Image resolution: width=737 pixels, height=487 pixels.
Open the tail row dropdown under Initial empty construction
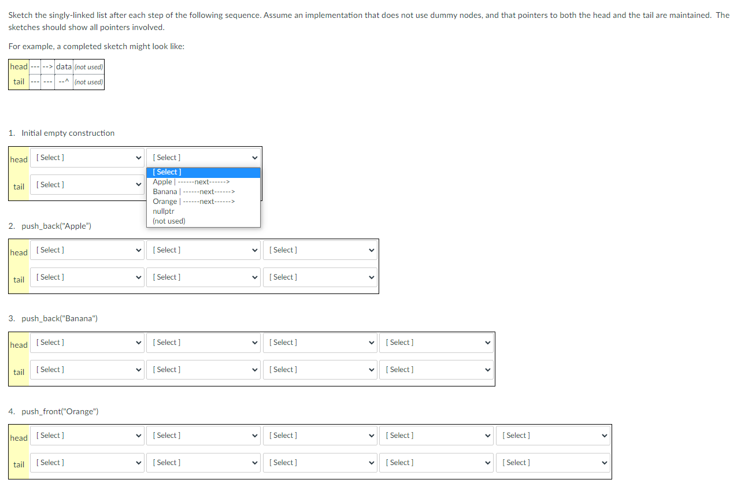point(87,184)
